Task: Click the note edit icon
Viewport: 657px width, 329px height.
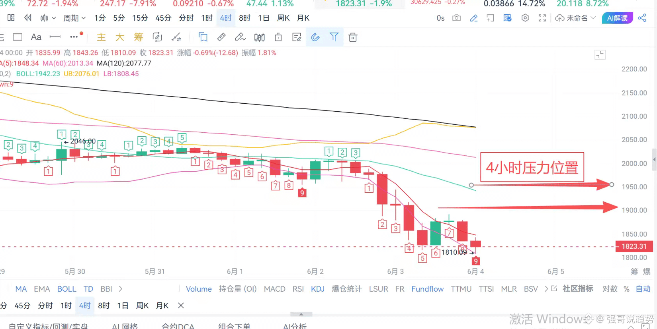Action: pos(297,37)
